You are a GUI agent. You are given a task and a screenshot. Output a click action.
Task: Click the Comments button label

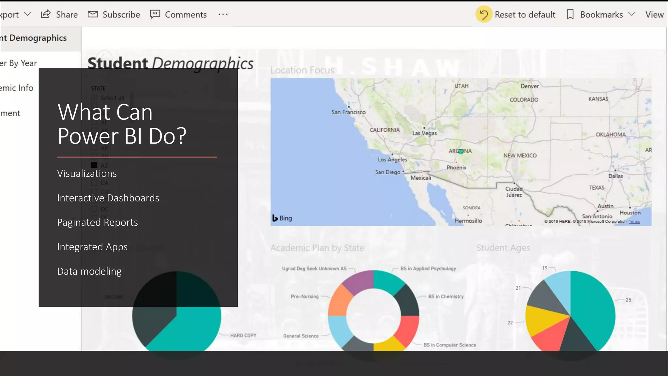coord(186,14)
